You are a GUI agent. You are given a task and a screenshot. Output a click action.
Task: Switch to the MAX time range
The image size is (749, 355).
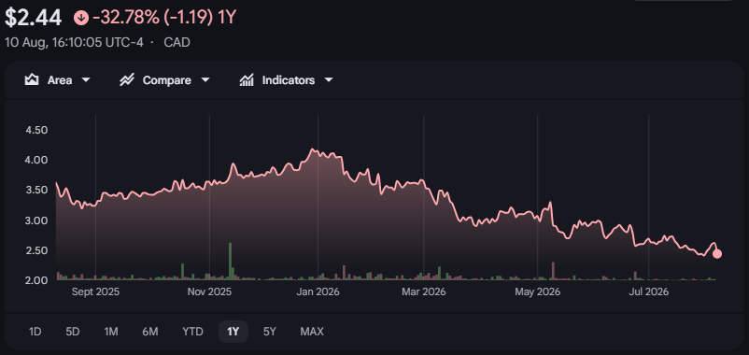click(x=312, y=331)
